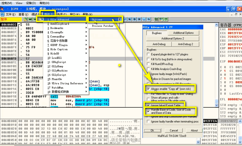The image size is (242, 146).
Task: Toggle Kill NumOfRva Bug checkbox
Action: [148, 64]
